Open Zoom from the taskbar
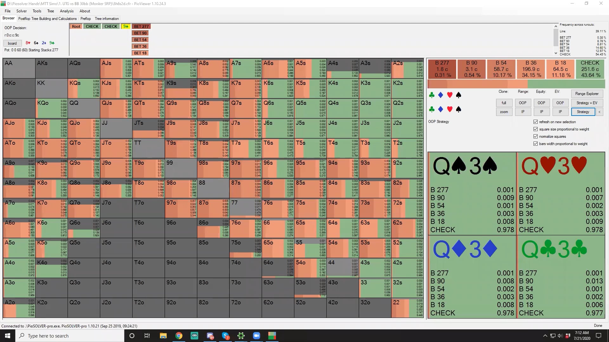Image resolution: width=609 pixels, height=342 pixels. tap(256, 336)
